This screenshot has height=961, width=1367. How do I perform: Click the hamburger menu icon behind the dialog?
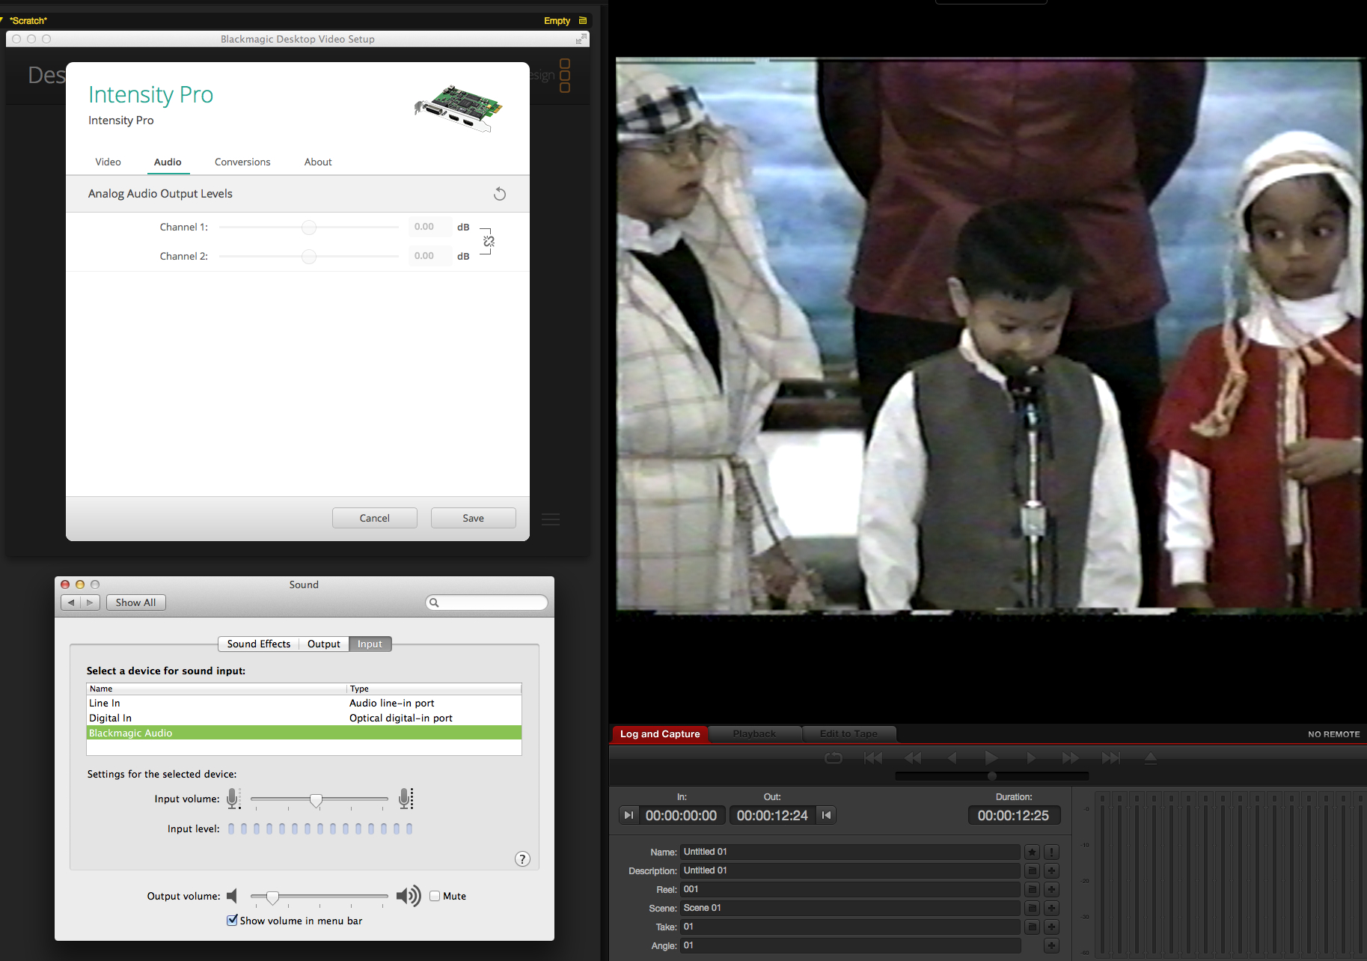(x=551, y=519)
